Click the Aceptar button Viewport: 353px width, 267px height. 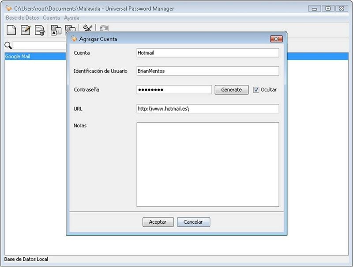[158, 222]
